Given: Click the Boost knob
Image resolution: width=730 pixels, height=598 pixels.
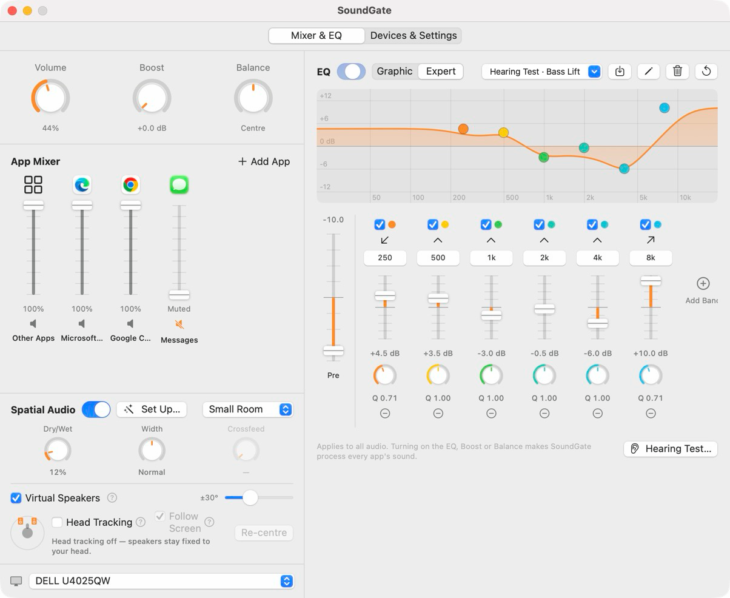Looking at the screenshot, I should point(152,97).
